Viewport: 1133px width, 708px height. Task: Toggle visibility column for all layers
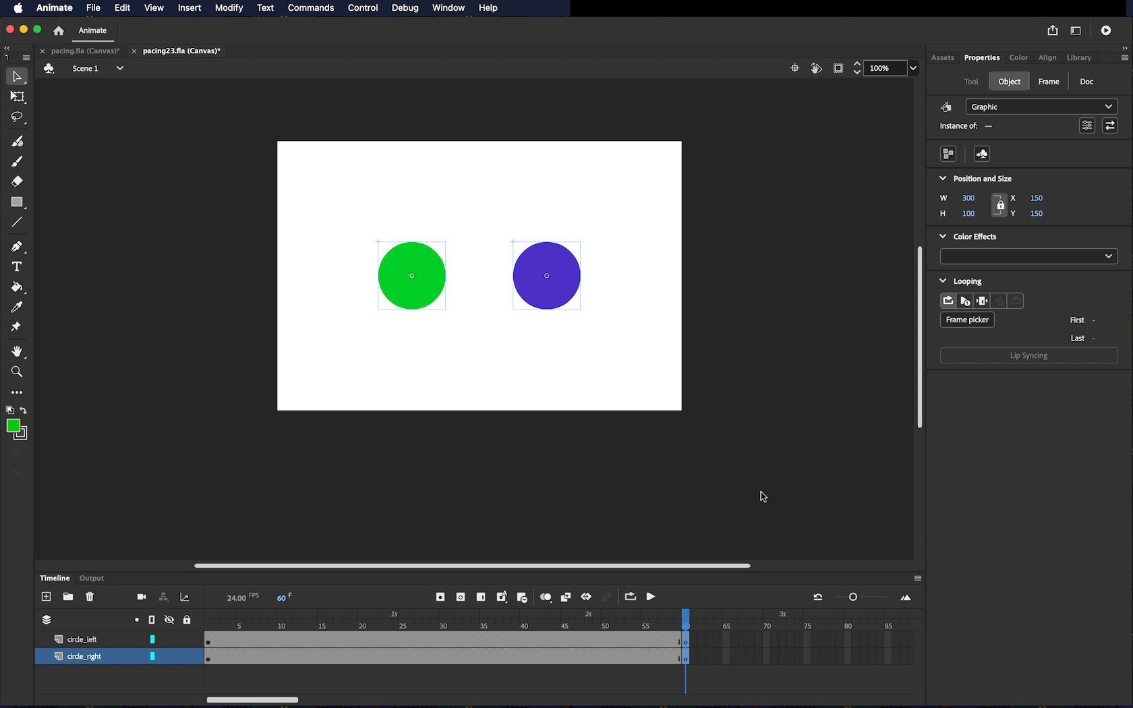pyautogui.click(x=169, y=620)
